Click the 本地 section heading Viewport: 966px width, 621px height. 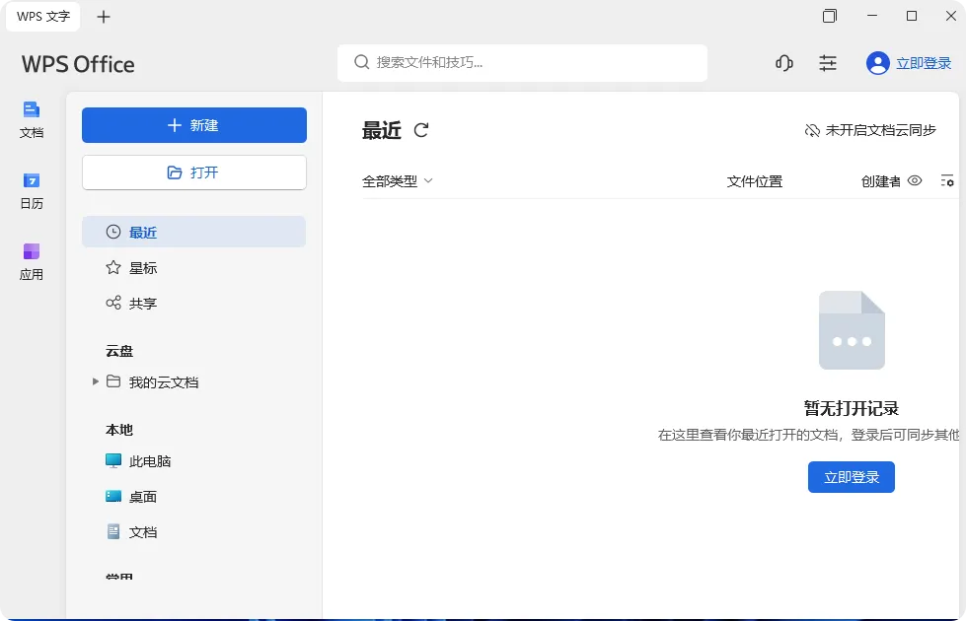pyautogui.click(x=119, y=430)
